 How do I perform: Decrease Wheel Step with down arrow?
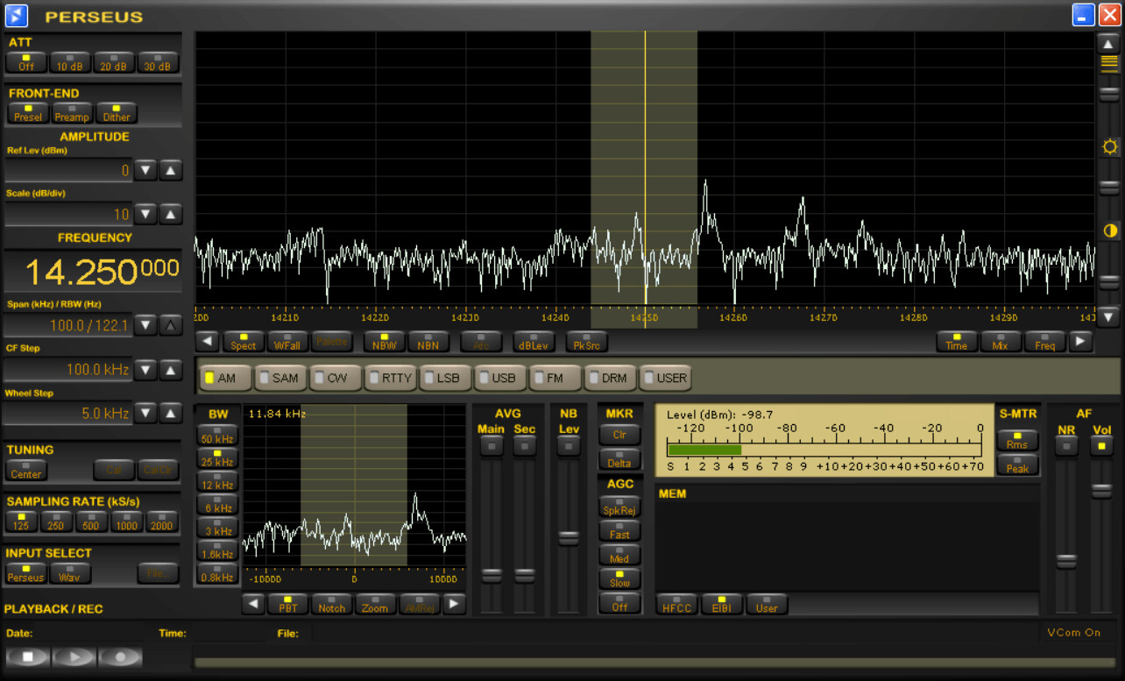[x=146, y=413]
